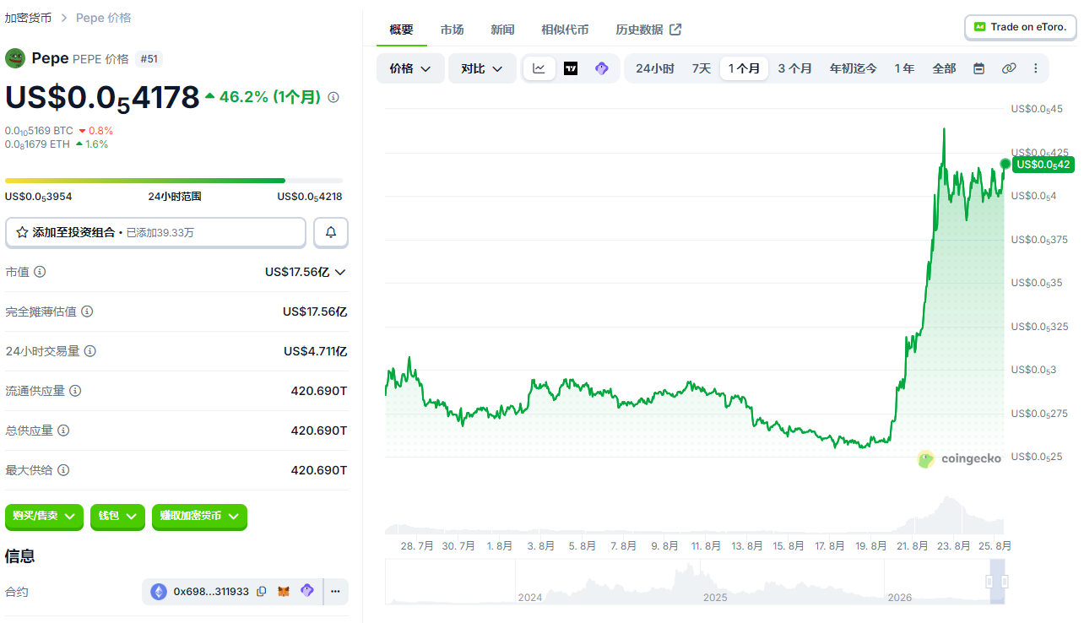Copy the chart link icon
Image resolution: width=1084 pixels, height=623 pixels.
[x=1009, y=68]
